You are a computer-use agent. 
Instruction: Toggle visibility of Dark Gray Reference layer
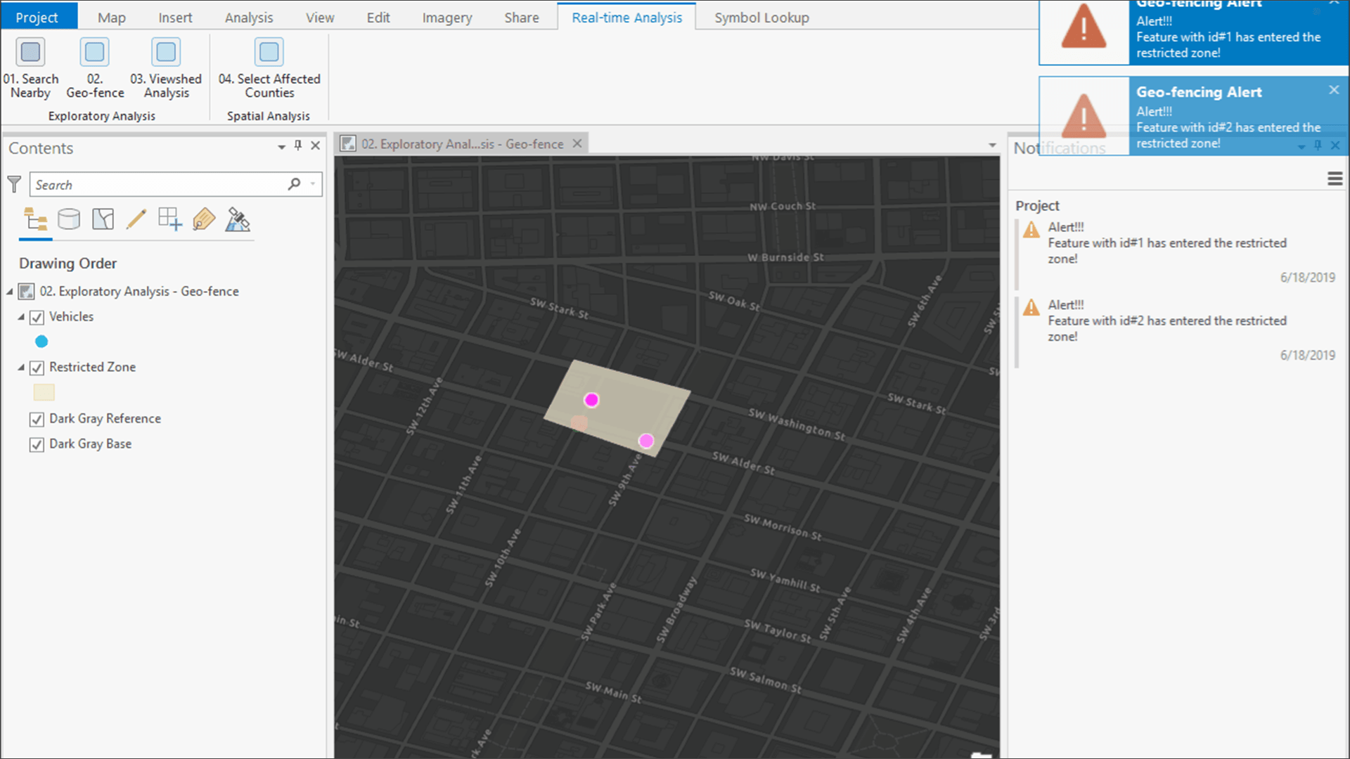pyautogui.click(x=37, y=420)
